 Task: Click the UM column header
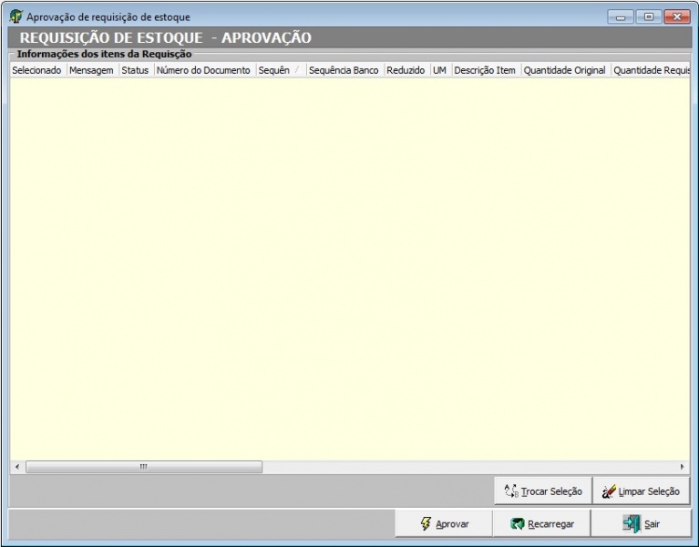click(439, 70)
